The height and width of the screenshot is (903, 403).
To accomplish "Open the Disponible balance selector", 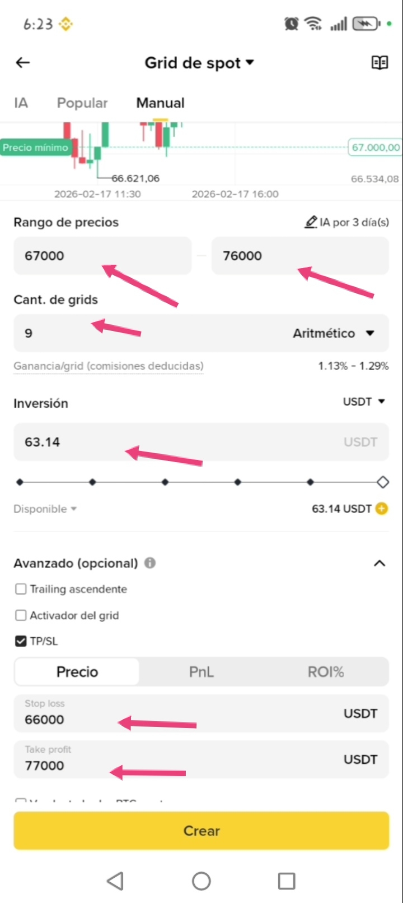I will (x=45, y=509).
